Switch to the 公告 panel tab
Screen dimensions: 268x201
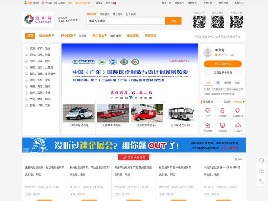coord(208,83)
